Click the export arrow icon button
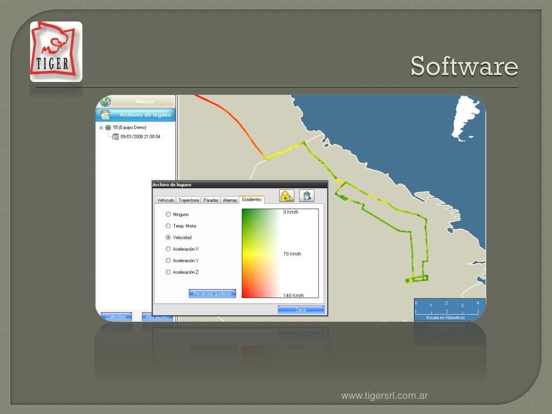 (307, 196)
